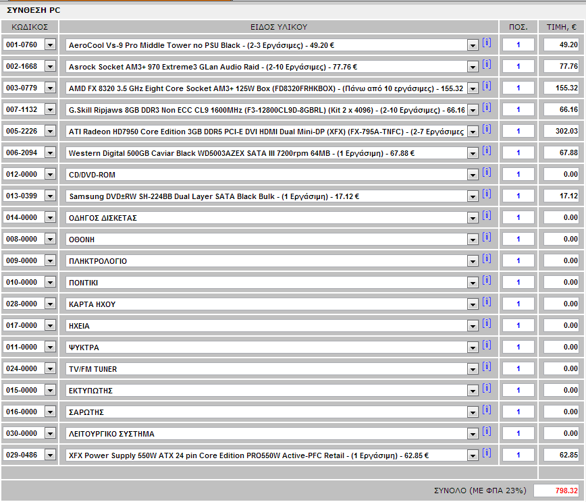586x502 pixels.
Task: Open info link for TV/FM TUNER row
Action: click(x=487, y=367)
